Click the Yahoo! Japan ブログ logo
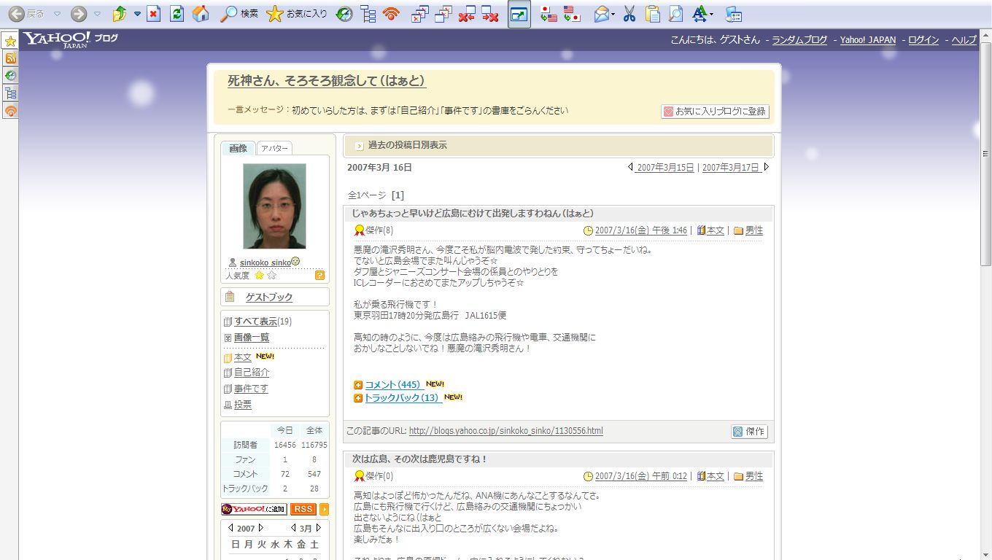 tap(70, 39)
